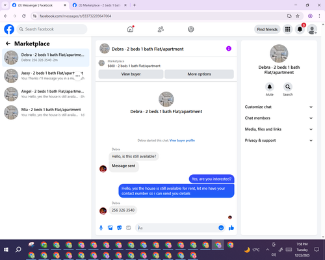
Task: Choose a GIF icon in composer
Action: pyautogui.click(x=129, y=227)
